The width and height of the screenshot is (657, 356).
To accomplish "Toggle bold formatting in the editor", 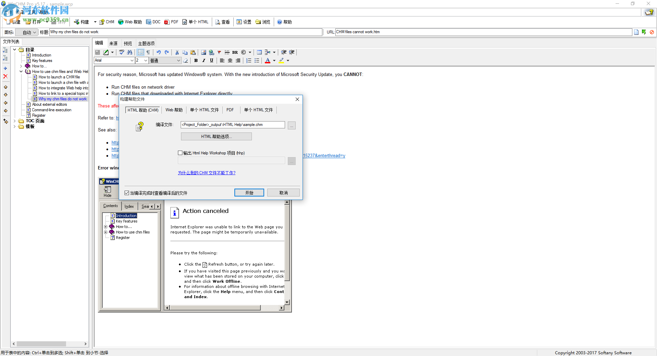I will 196,60.
